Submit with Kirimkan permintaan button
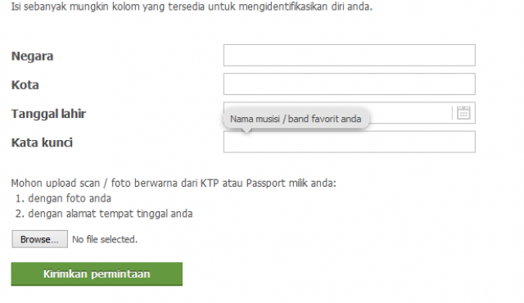Image resolution: width=524 pixels, height=303 pixels. pyautogui.click(x=97, y=274)
